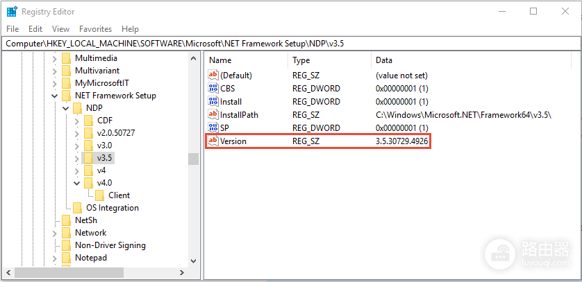This screenshot has width=582, height=282.
Task: Select the NDP folder icon
Action: click(x=77, y=108)
